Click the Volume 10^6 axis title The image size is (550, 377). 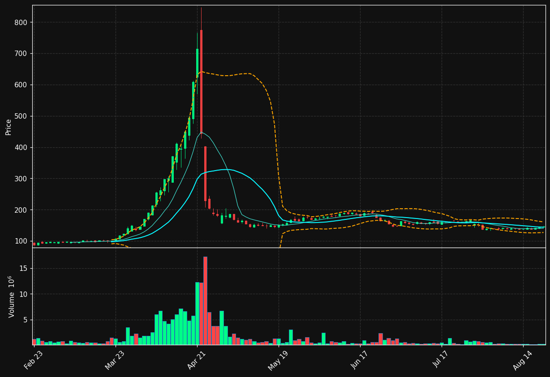[12, 296]
